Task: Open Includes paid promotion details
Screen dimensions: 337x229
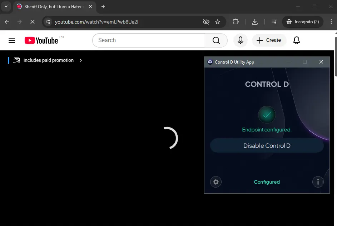Action: click(45, 60)
